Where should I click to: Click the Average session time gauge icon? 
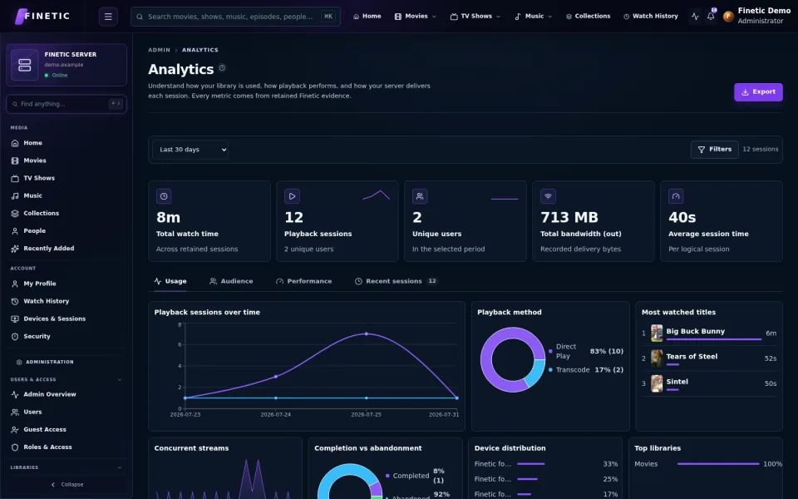tap(676, 196)
